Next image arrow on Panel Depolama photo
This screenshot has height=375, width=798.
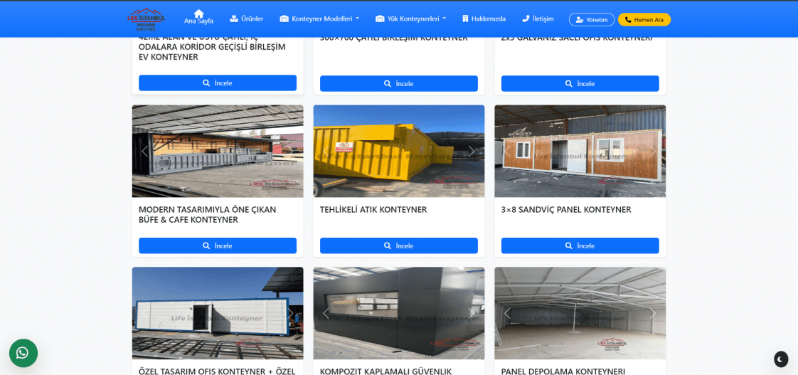(x=653, y=313)
